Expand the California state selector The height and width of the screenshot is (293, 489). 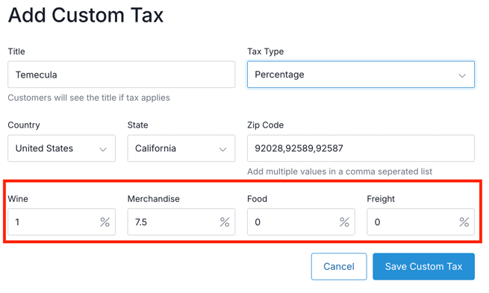181,148
